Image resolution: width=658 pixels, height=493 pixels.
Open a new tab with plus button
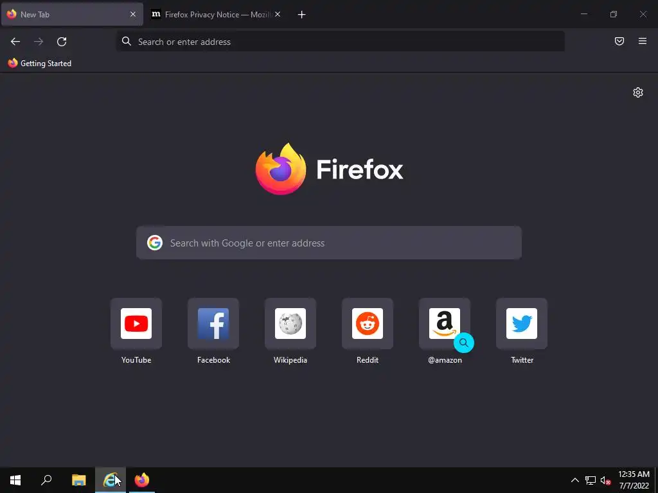pos(302,15)
